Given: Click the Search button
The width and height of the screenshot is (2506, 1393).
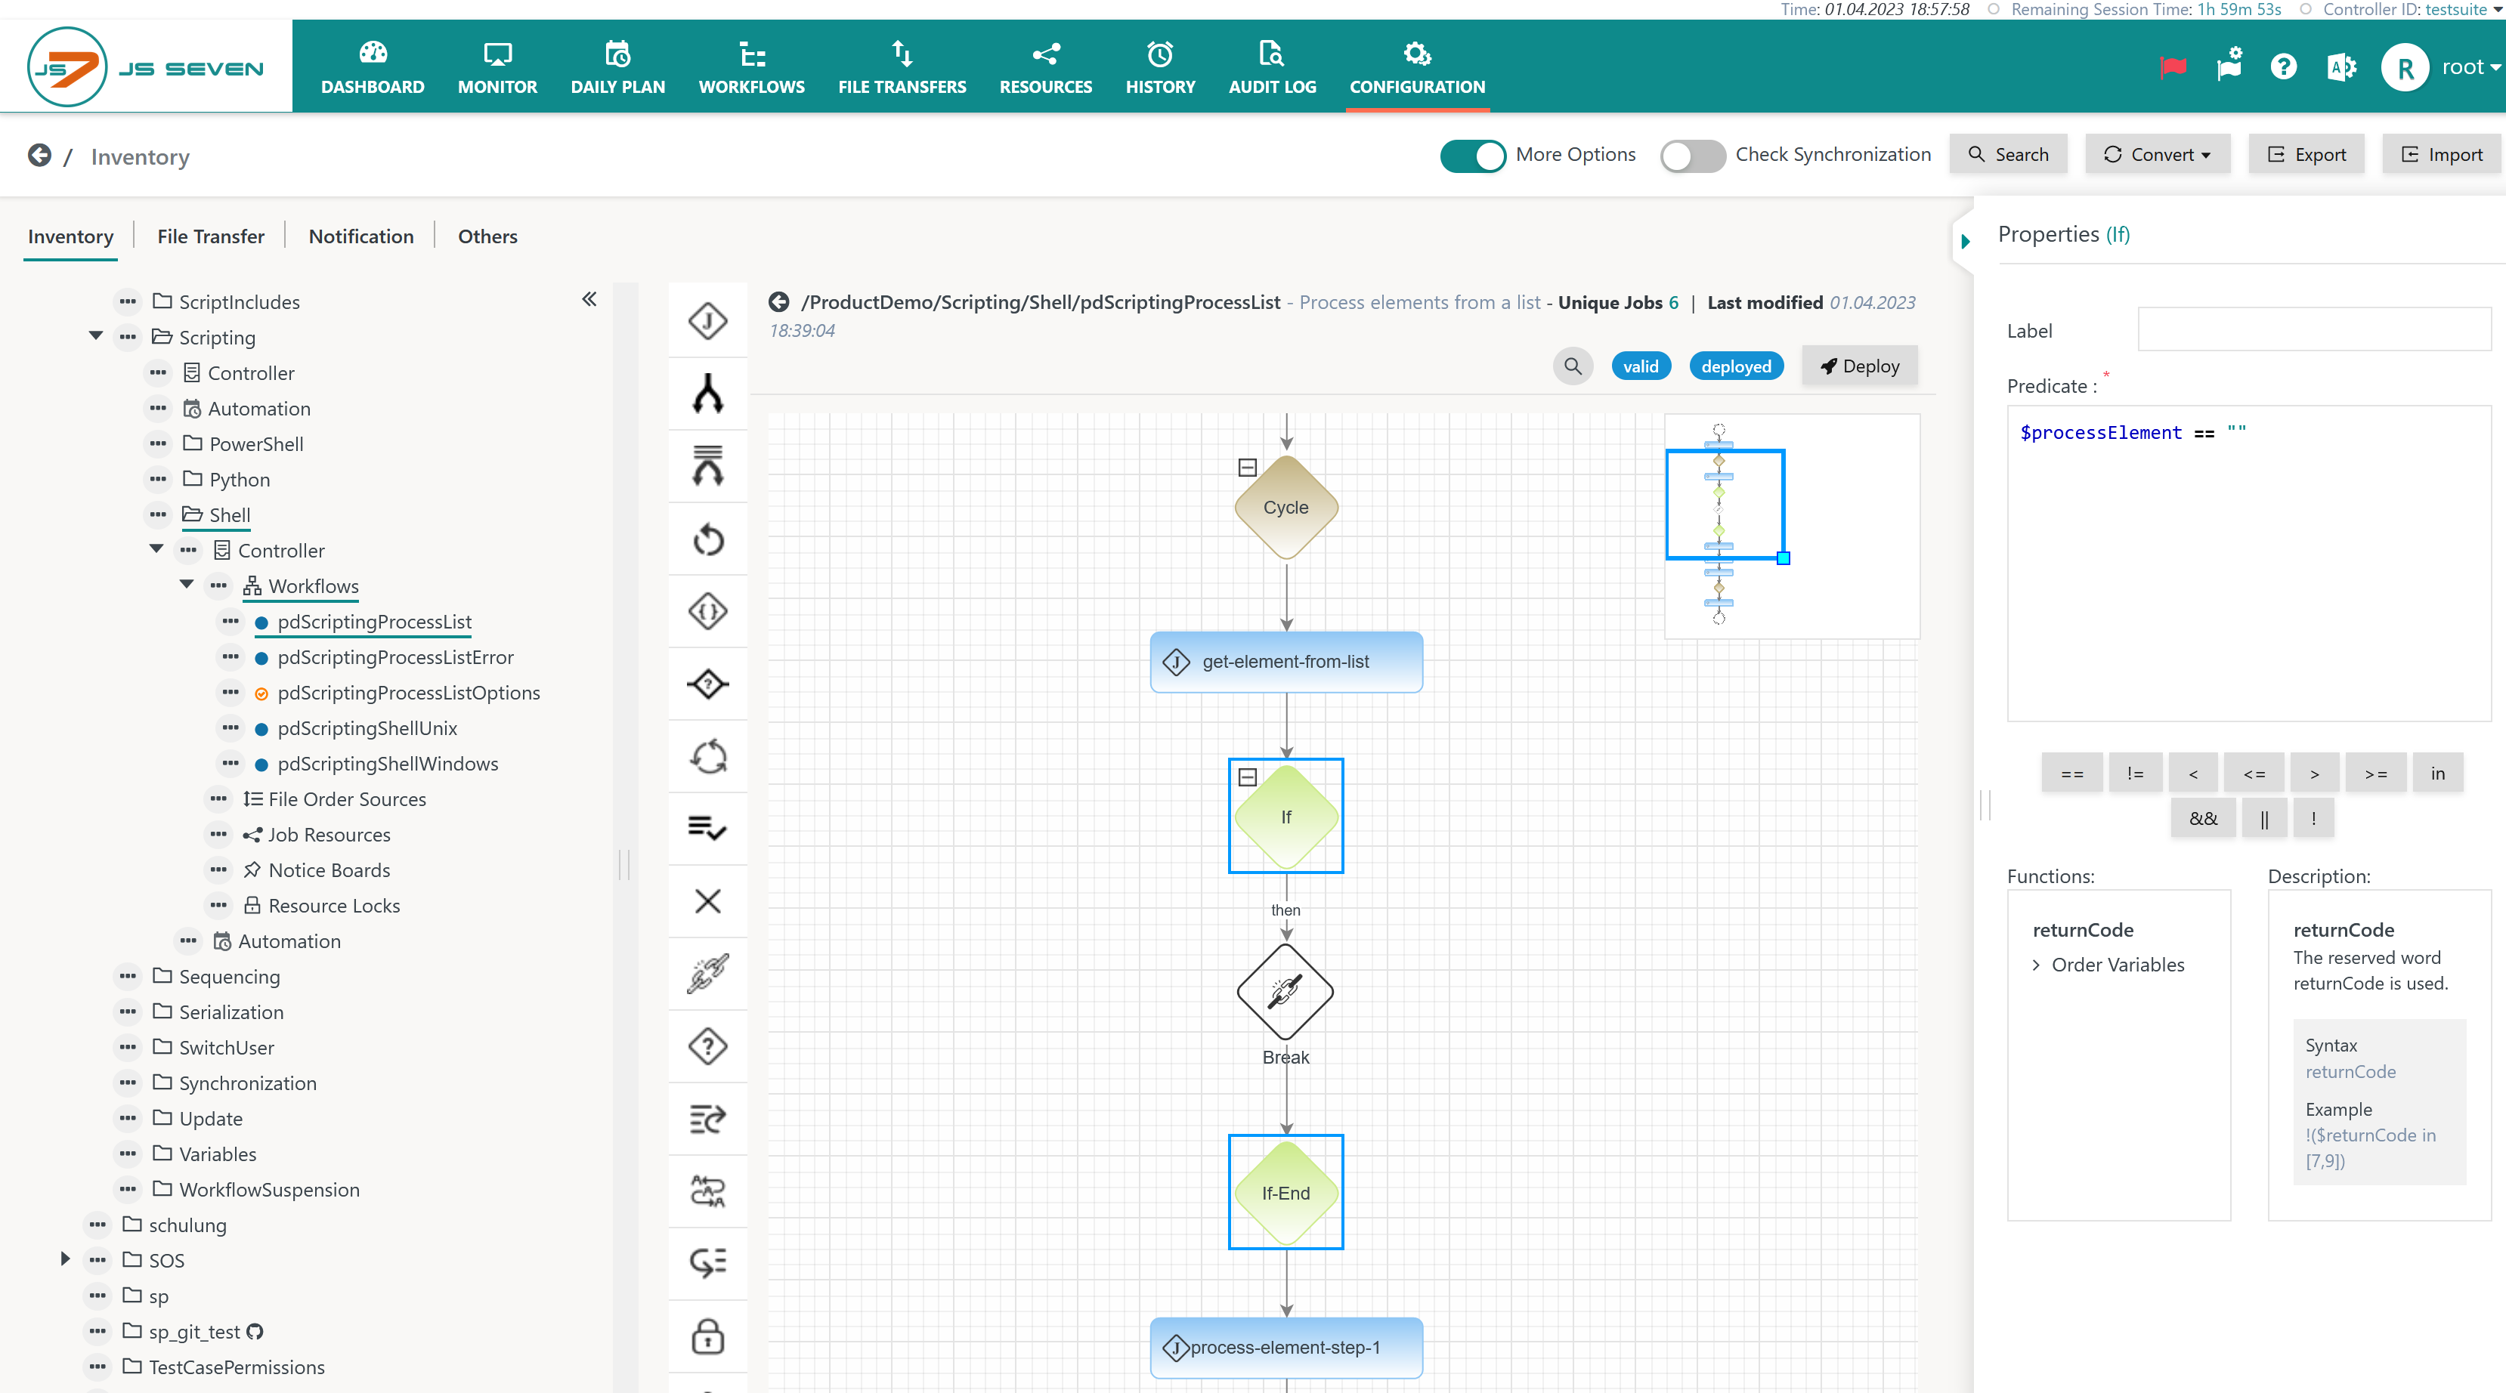Looking at the screenshot, I should (2008, 155).
